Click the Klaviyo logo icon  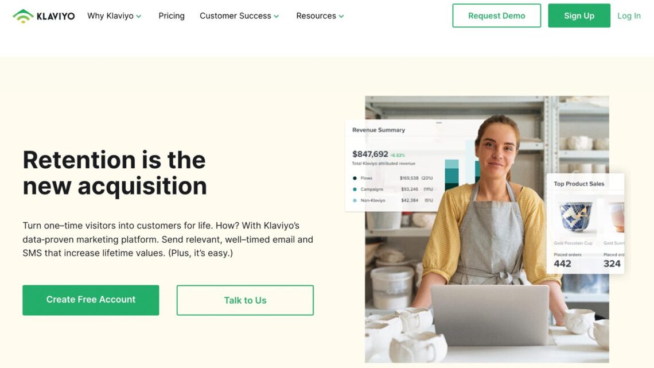tap(23, 16)
